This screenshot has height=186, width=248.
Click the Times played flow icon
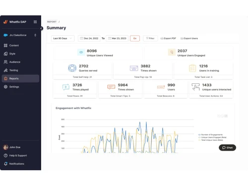(x=66, y=87)
